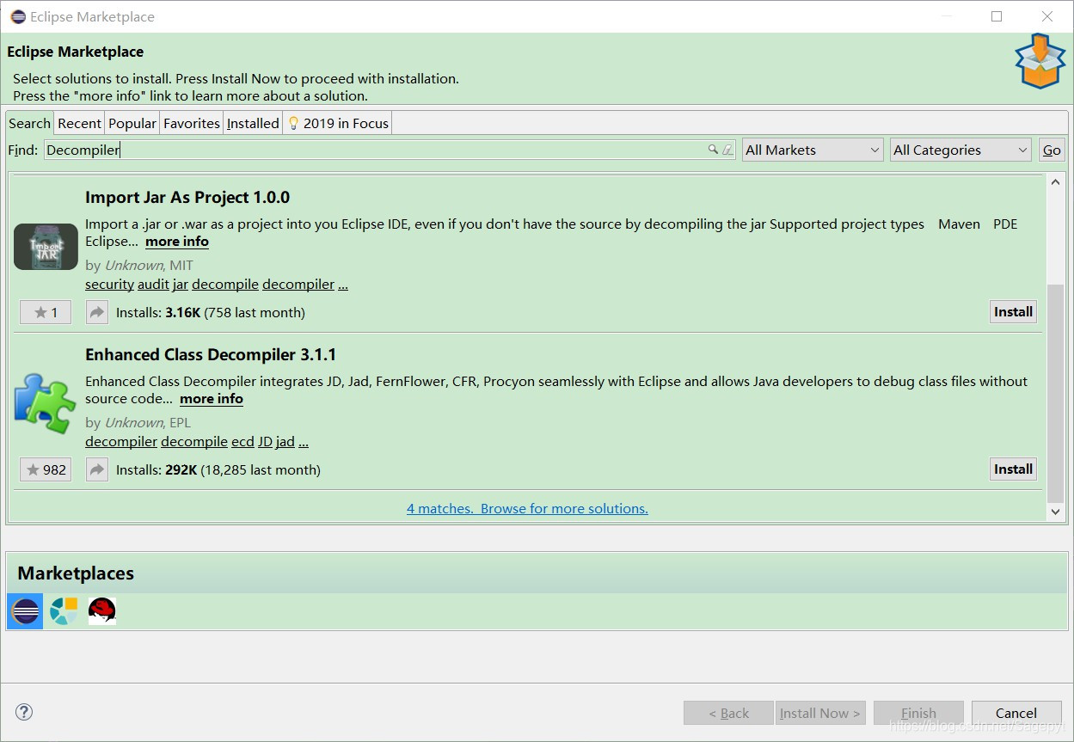Install Enhanced Class Decompiler
The width and height of the screenshot is (1074, 742).
tap(1013, 469)
